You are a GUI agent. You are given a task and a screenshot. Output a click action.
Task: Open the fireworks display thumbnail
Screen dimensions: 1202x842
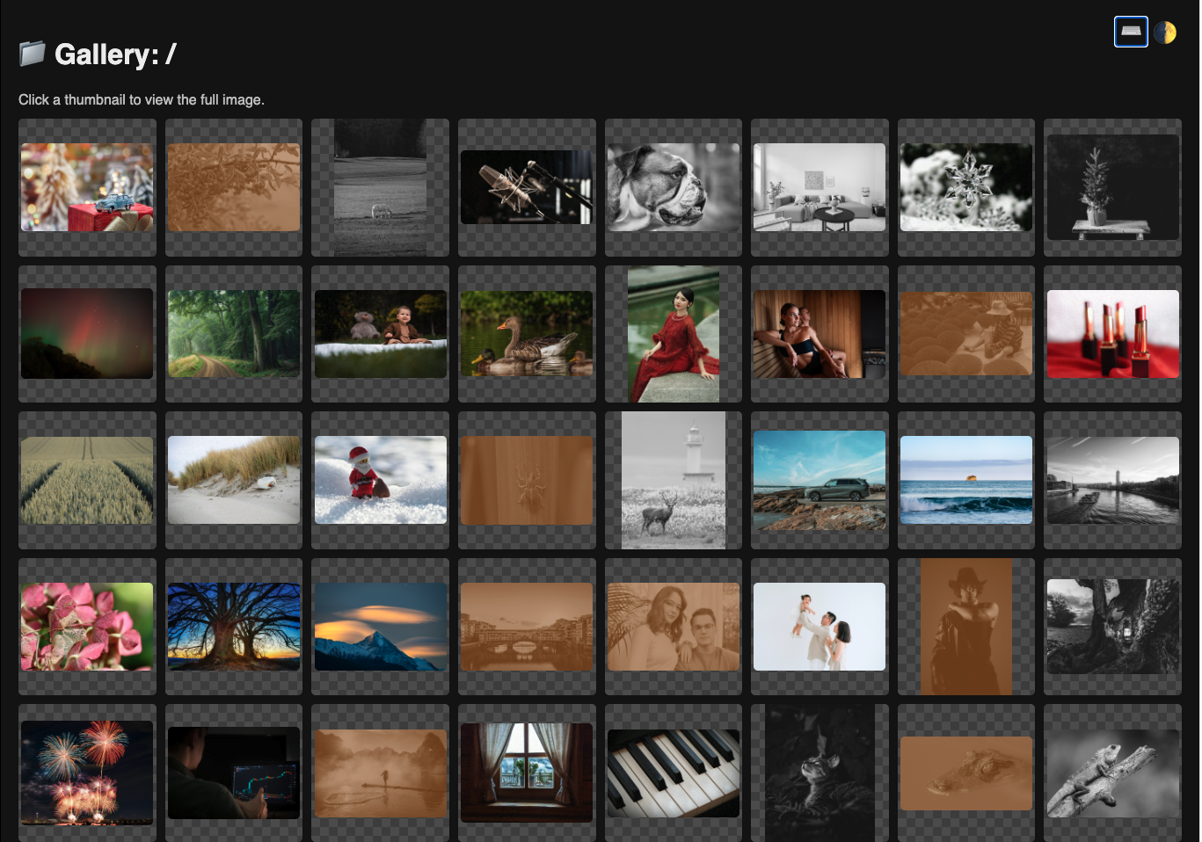point(86,773)
